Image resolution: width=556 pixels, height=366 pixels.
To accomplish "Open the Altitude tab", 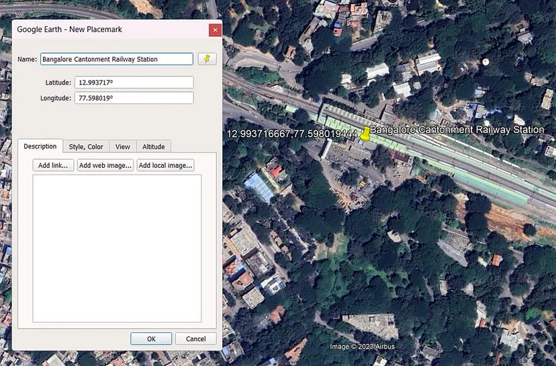I will click(x=154, y=146).
